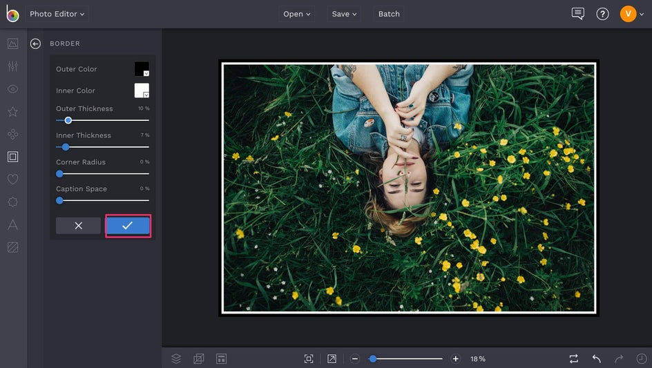
Task: Open the Edit sliders tool
Action: 12,66
